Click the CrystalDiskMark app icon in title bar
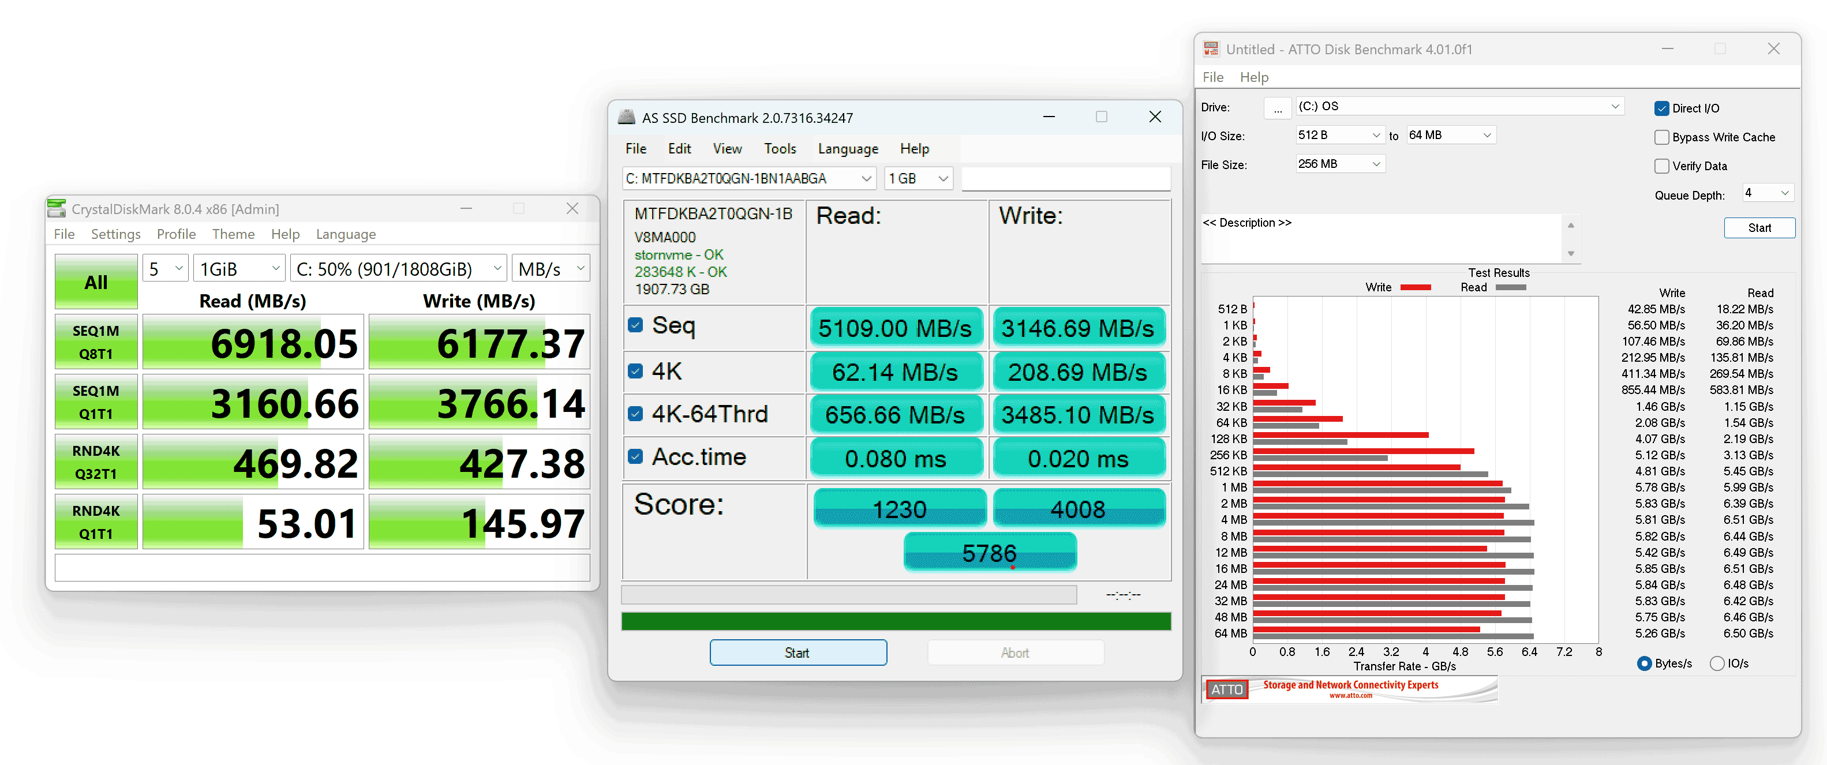1827x765 pixels. click(x=57, y=208)
